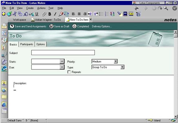Open the [None] paragraph style selector
The width and height of the screenshot is (178, 123).
click(38, 121)
